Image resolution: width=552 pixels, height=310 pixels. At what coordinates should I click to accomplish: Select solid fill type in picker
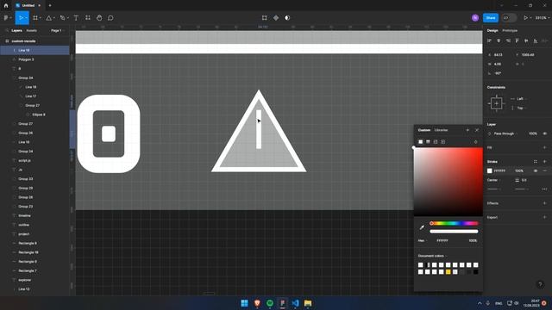pos(420,141)
